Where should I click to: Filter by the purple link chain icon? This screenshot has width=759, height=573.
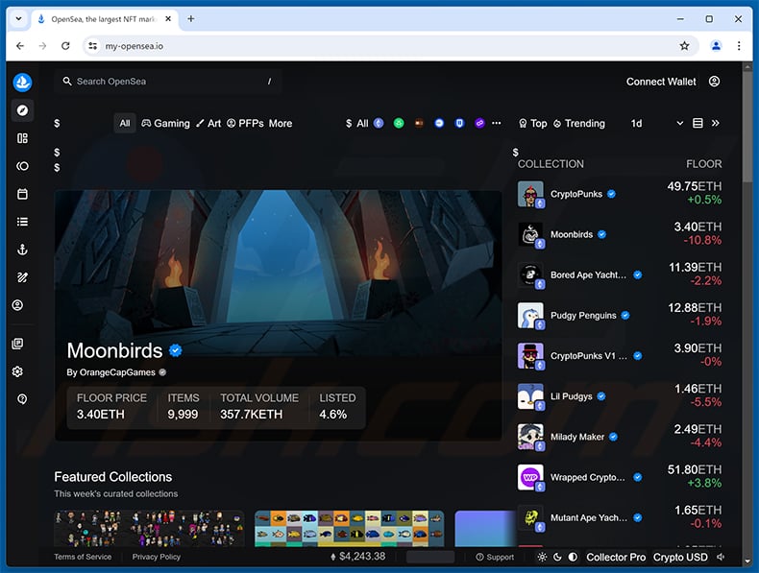coord(479,123)
